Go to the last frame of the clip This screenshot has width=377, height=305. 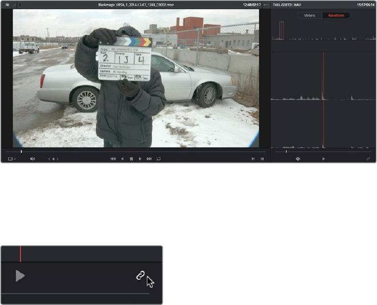pos(149,159)
